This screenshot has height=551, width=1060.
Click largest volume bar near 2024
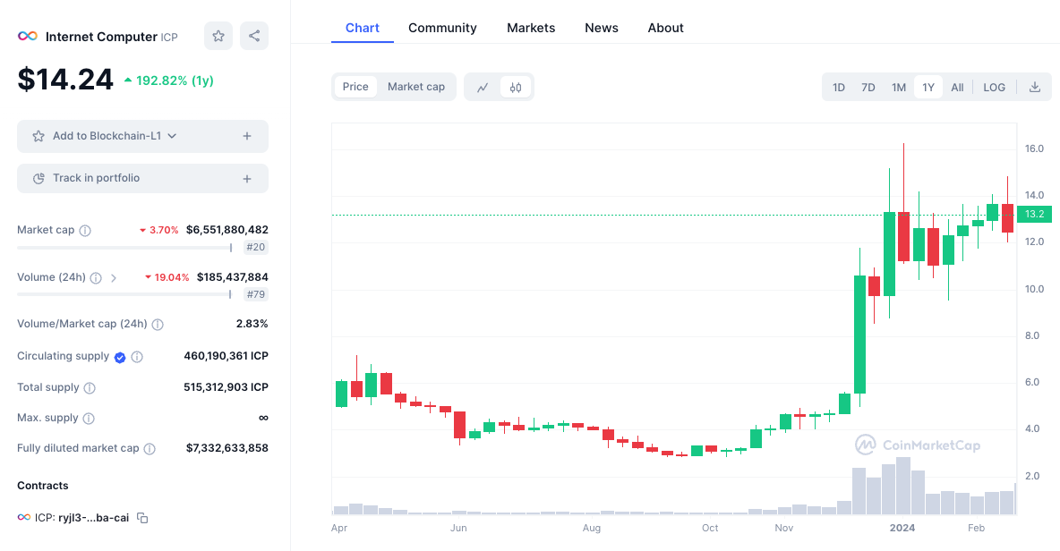point(903,487)
